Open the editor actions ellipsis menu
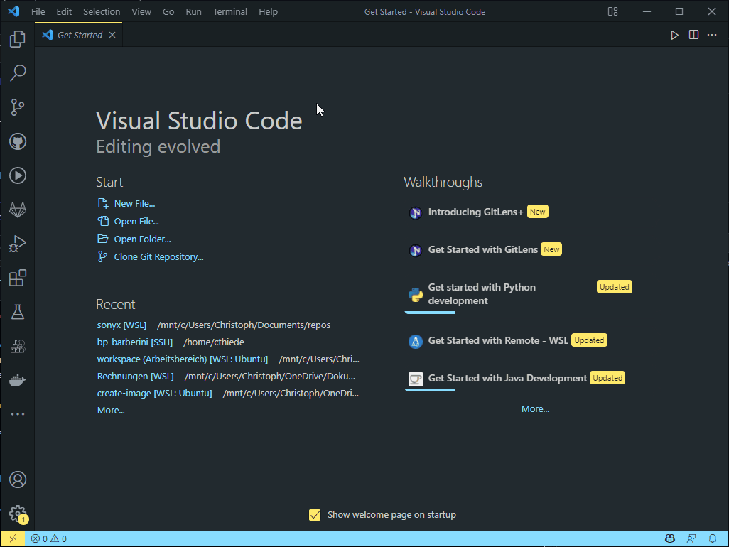 713,34
